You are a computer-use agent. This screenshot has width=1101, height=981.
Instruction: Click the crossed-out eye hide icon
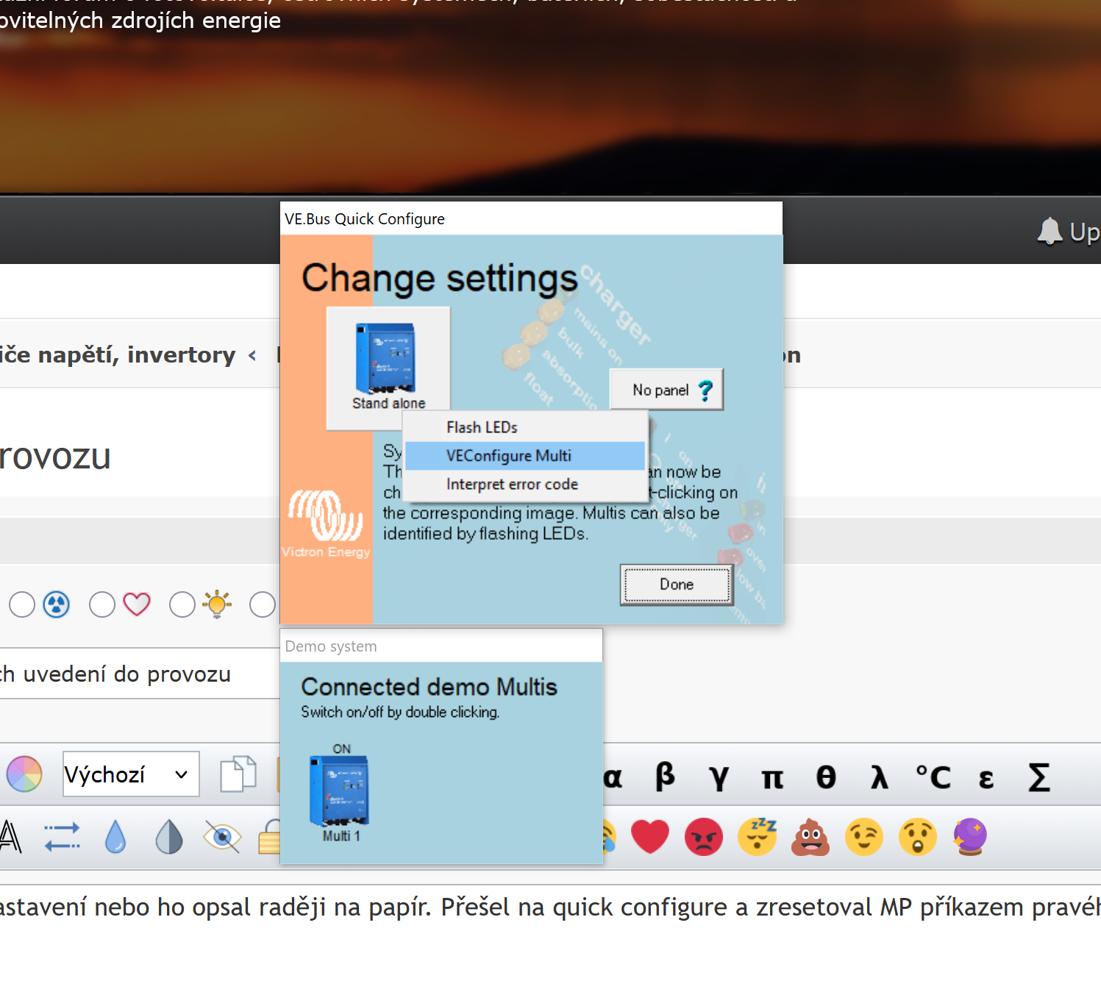pos(223,837)
